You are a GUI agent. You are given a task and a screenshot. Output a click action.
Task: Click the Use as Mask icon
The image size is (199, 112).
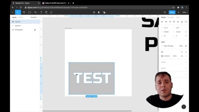(x=99, y=12)
